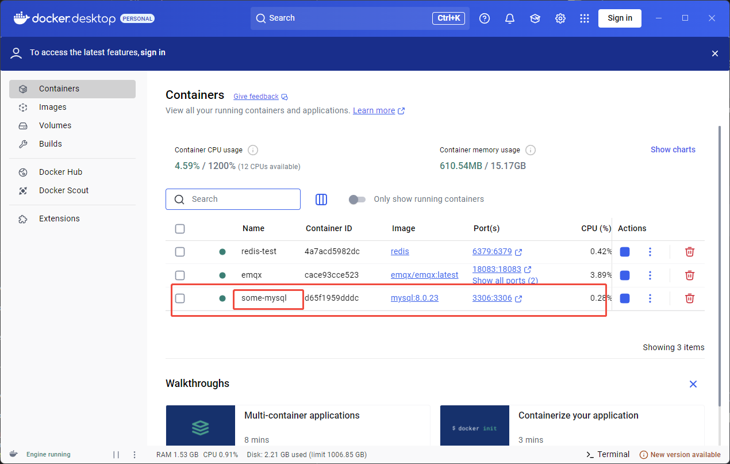Open more actions menu for emqx

650,275
